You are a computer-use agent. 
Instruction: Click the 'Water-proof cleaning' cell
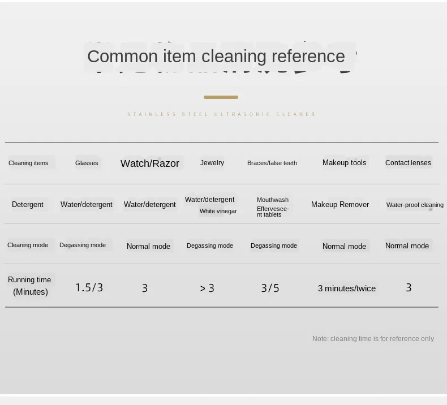(x=415, y=205)
